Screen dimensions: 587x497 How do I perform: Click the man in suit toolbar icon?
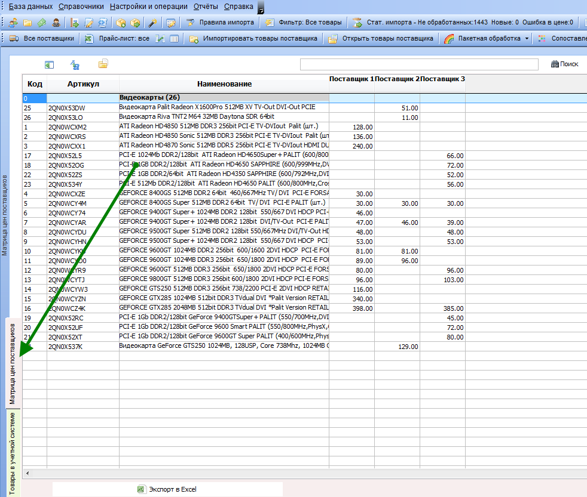coord(56,23)
